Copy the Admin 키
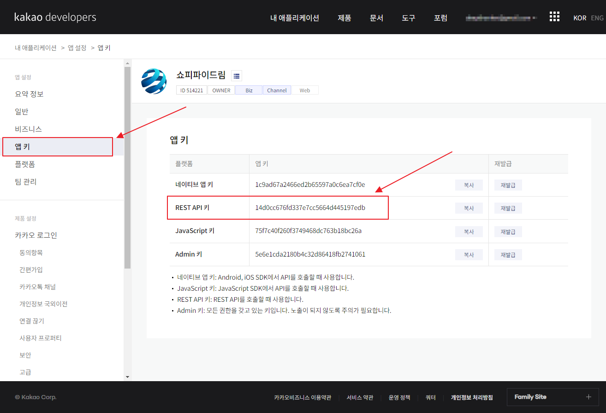The width and height of the screenshot is (606, 413). pyautogui.click(x=469, y=255)
